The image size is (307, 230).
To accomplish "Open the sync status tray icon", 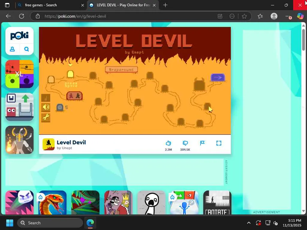I will (x=258, y=223).
